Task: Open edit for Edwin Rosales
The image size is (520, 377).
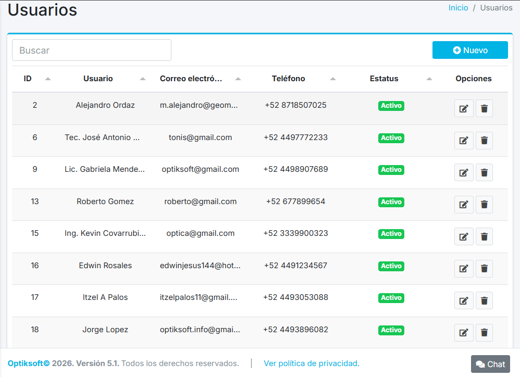Action: (x=464, y=269)
